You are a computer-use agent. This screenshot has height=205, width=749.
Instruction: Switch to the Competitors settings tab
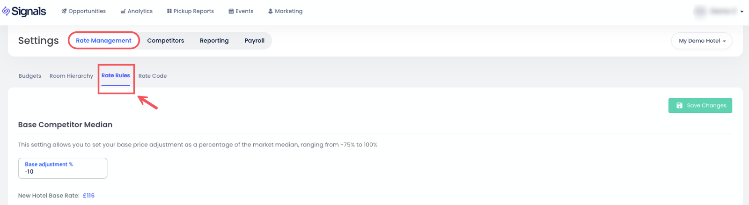(x=165, y=41)
